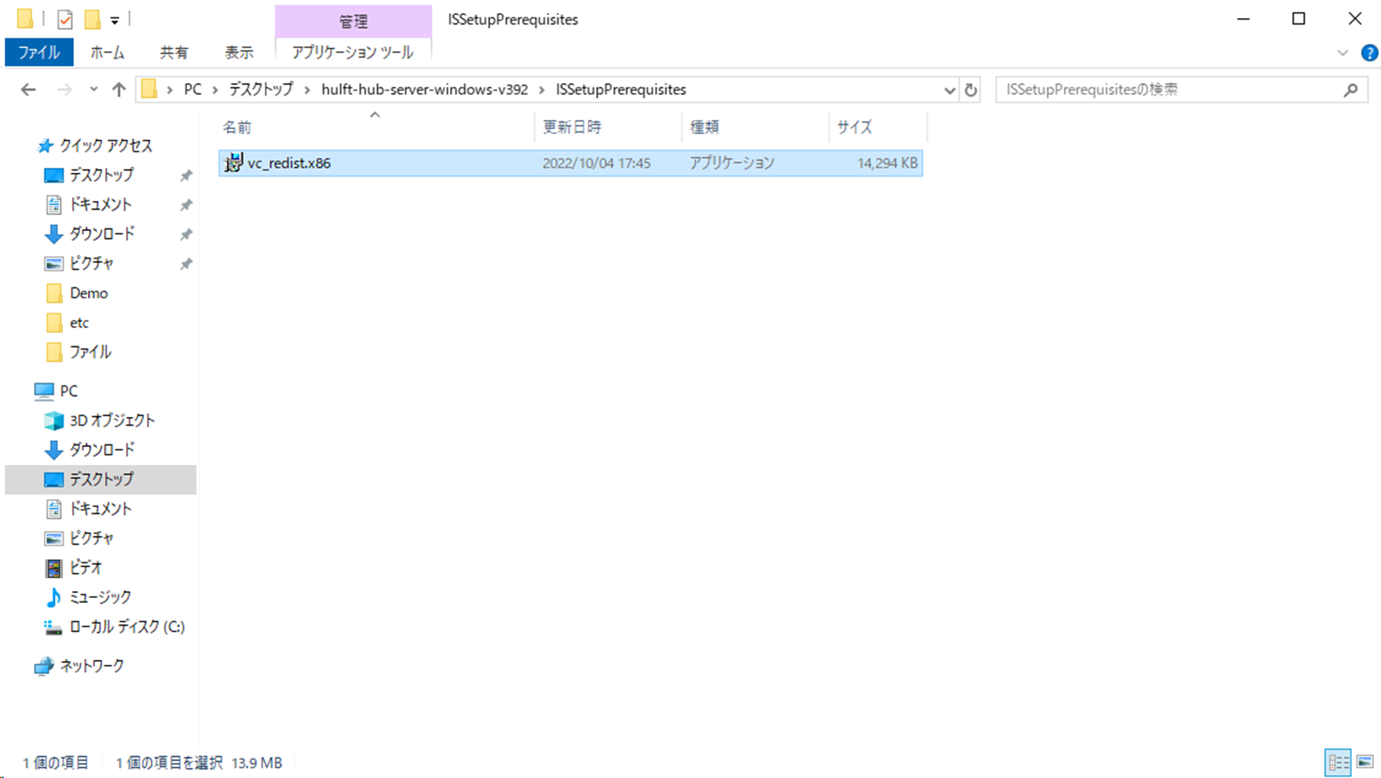Click the 2022/10/04 17:45 date cell

click(x=596, y=163)
